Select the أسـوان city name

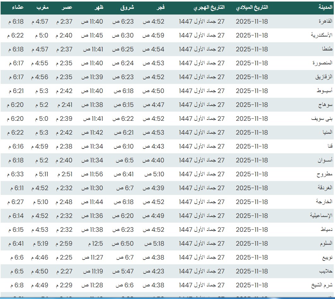pos(325,160)
